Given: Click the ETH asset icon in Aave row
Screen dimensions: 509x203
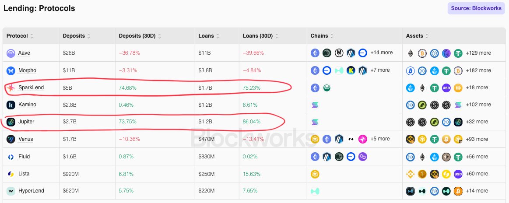Looking at the screenshot, I should (411, 53).
